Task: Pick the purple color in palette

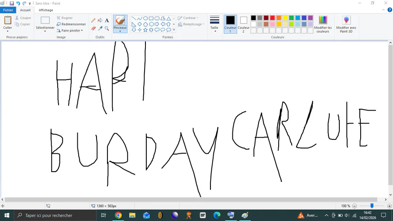Action: click(x=310, y=18)
